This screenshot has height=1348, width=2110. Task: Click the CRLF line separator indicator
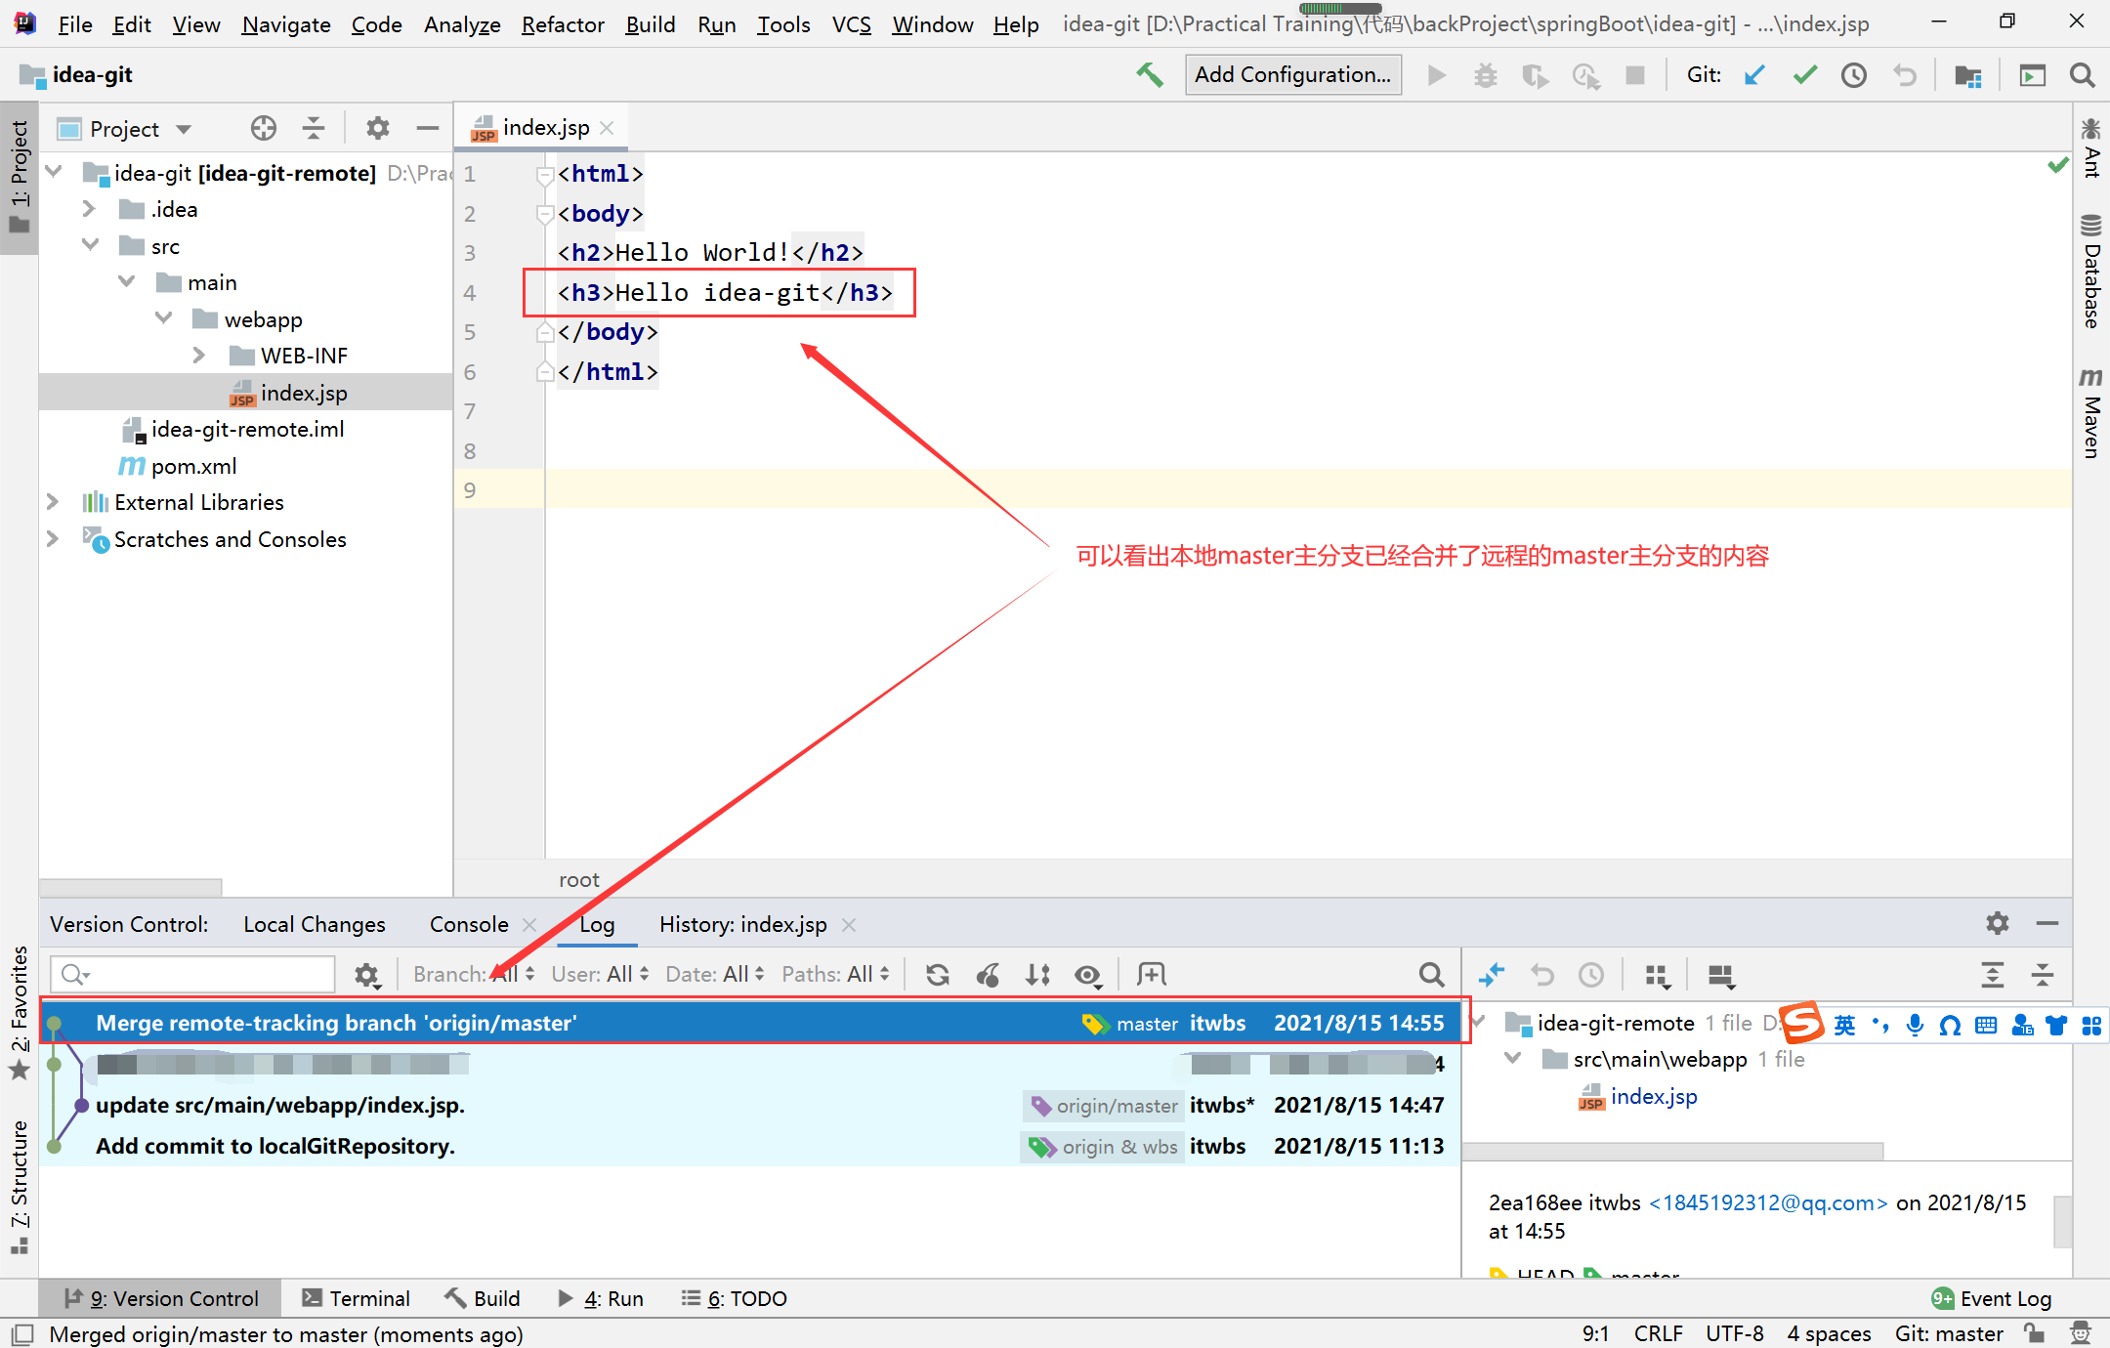click(x=1658, y=1333)
